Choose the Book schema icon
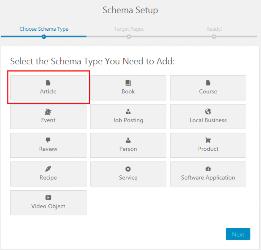The height and width of the screenshot is (250, 261). pyautogui.click(x=128, y=83)
